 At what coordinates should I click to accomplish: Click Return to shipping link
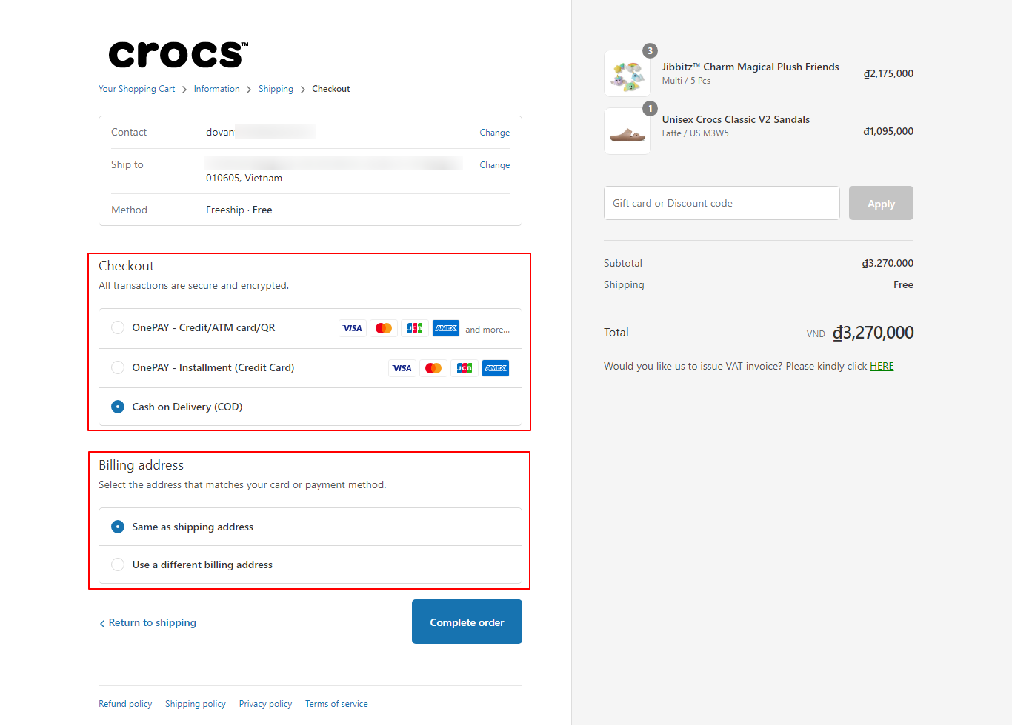click(x=153, y=623)
